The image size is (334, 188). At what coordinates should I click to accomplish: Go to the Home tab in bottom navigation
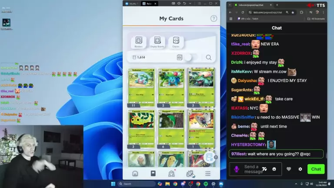click(x=135, y=174)
